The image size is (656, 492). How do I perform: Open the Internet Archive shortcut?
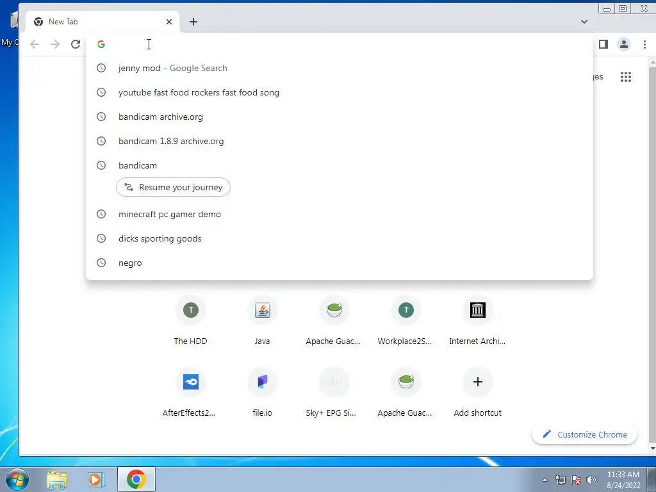(477, 321)
